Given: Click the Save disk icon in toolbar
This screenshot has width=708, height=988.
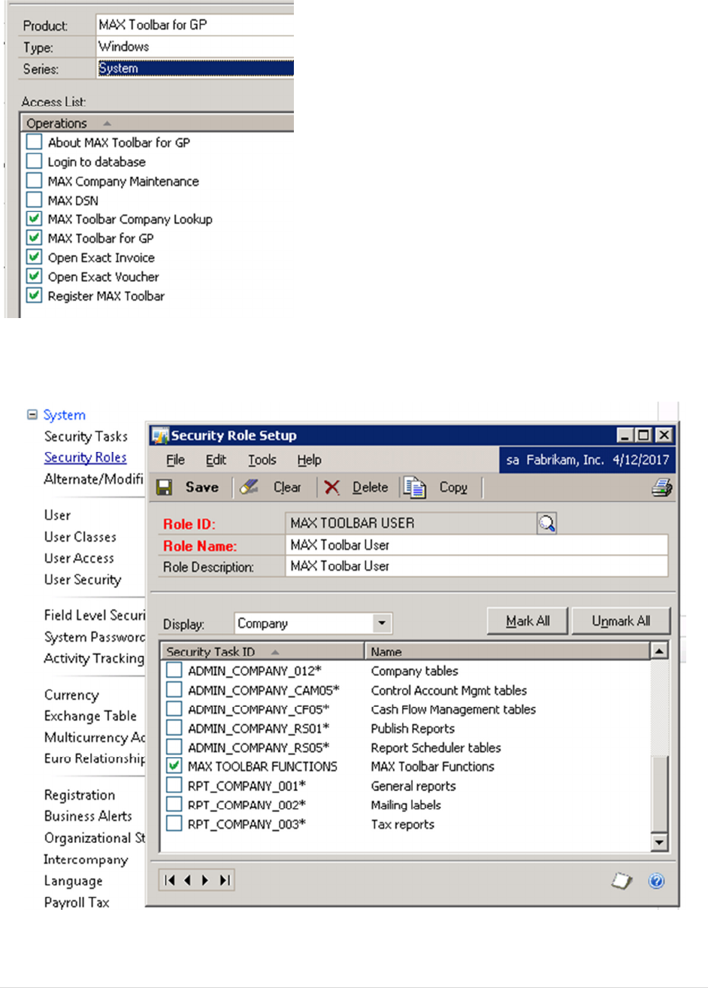Looking at the screenshot, I should coord(165,487).
